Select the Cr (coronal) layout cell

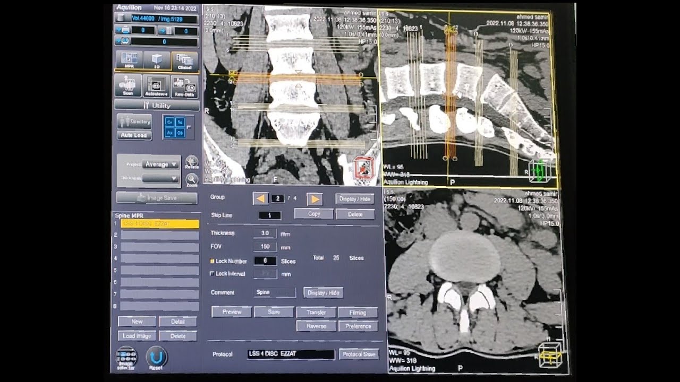[x=169, y=122]
